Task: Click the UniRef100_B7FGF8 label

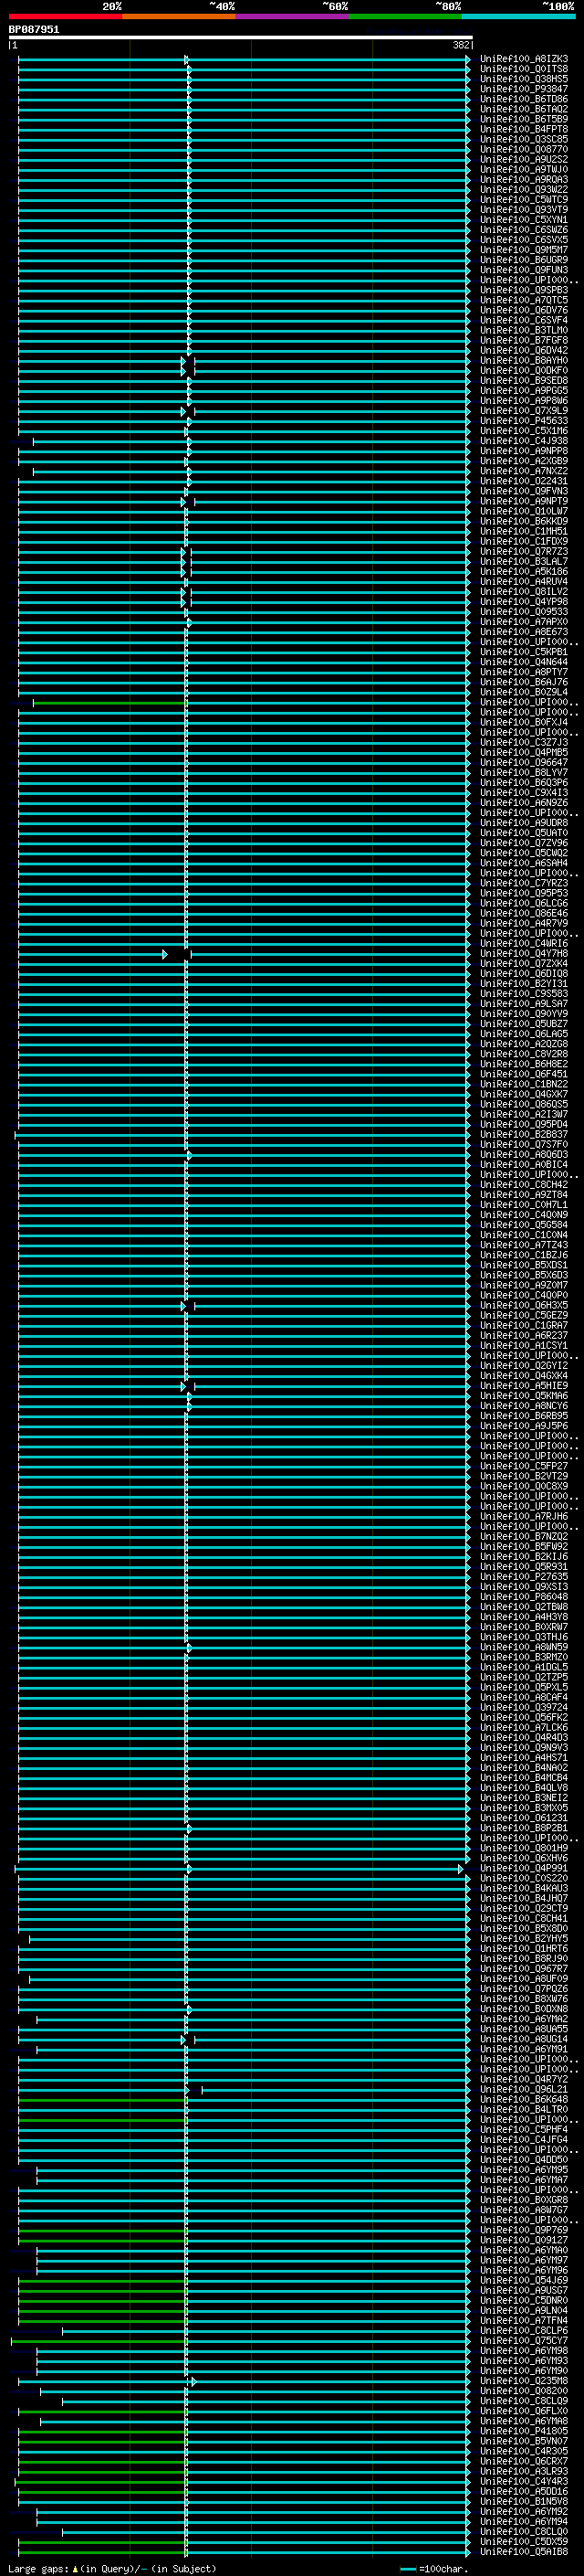Action: (524, 340)
